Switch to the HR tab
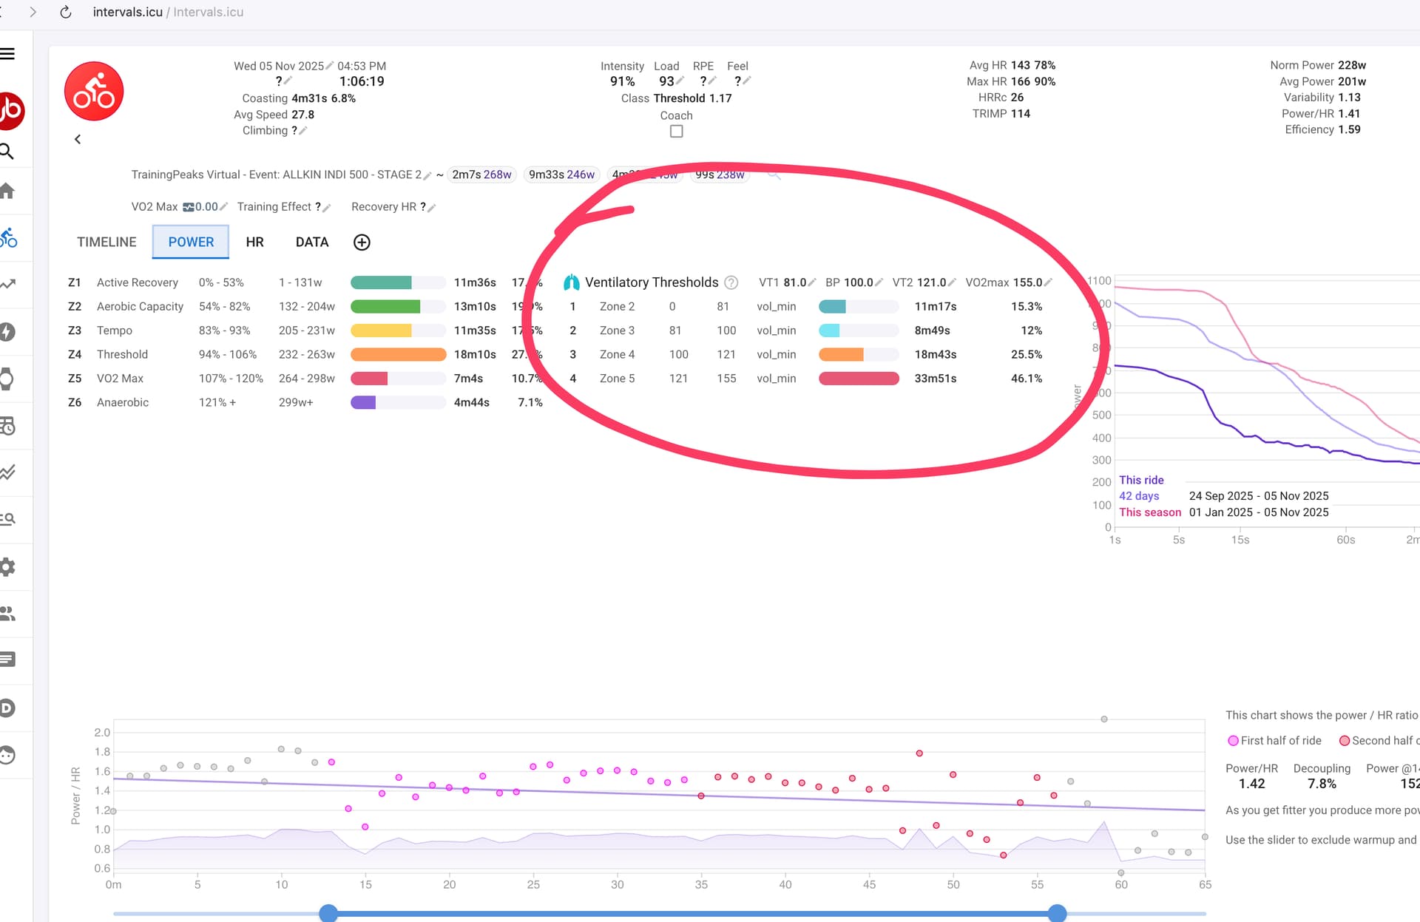This screenshot has width=1420, height=922. 254,243
